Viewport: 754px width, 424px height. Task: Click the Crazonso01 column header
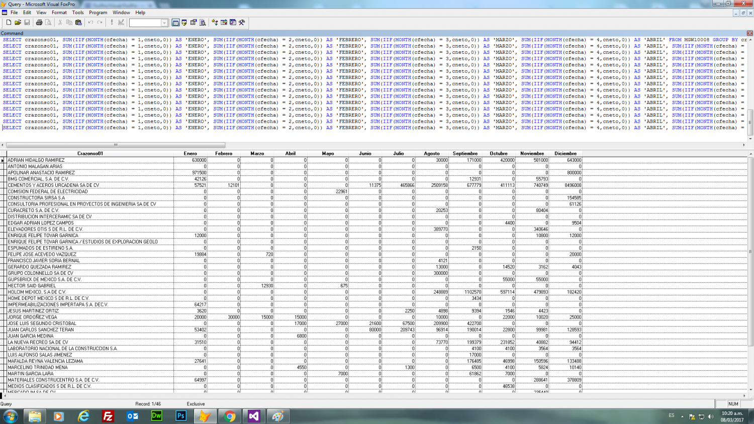pos(90,154)
